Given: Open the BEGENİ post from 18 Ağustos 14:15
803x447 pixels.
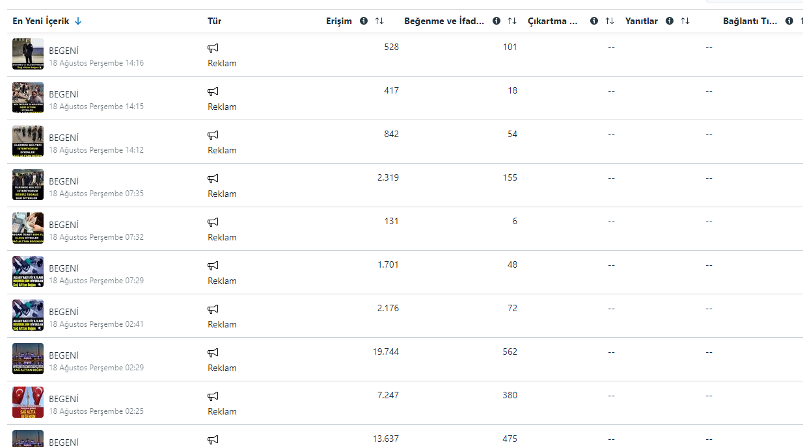Looking at the screenshot, I should click(64, 94).
